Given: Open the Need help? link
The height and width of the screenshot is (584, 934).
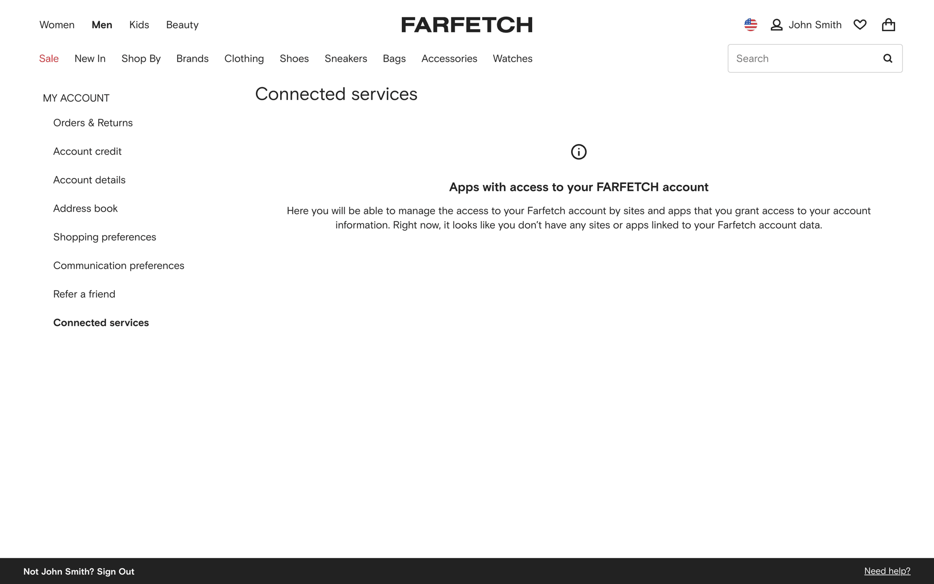Looking at the screenshot, I should coord(887,571).
